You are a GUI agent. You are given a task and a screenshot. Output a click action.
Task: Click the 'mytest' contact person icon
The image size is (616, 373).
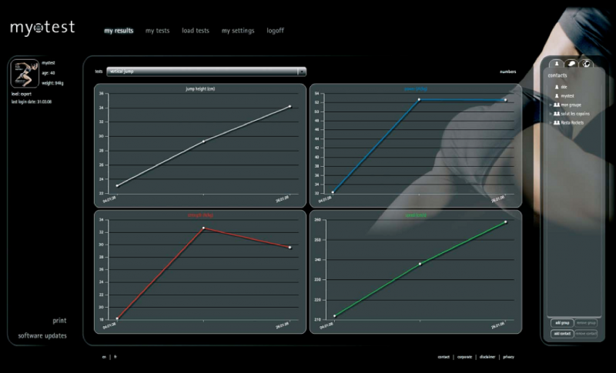(556, 95)
